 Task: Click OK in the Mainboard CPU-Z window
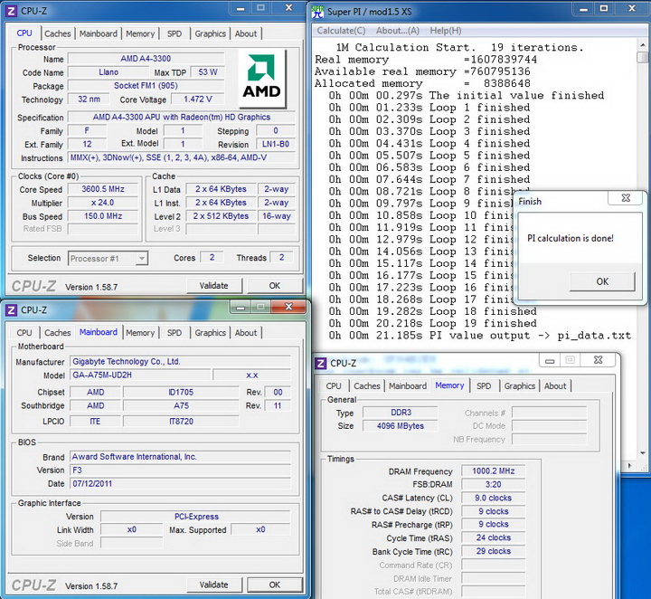(275, 585)
